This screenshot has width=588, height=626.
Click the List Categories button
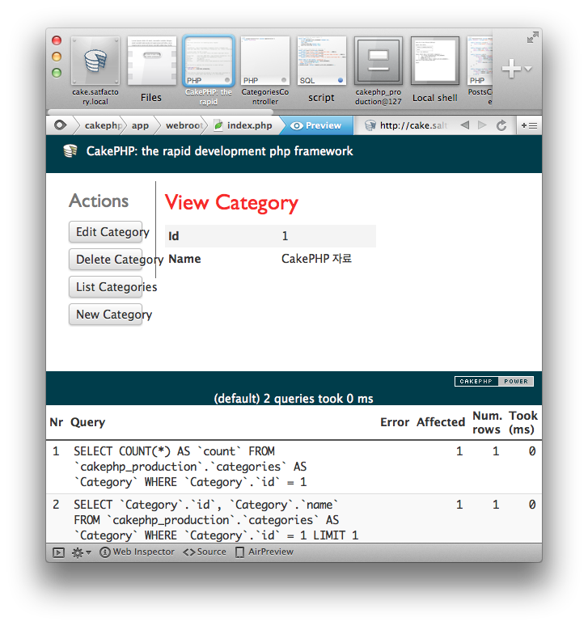pos(106,287)
